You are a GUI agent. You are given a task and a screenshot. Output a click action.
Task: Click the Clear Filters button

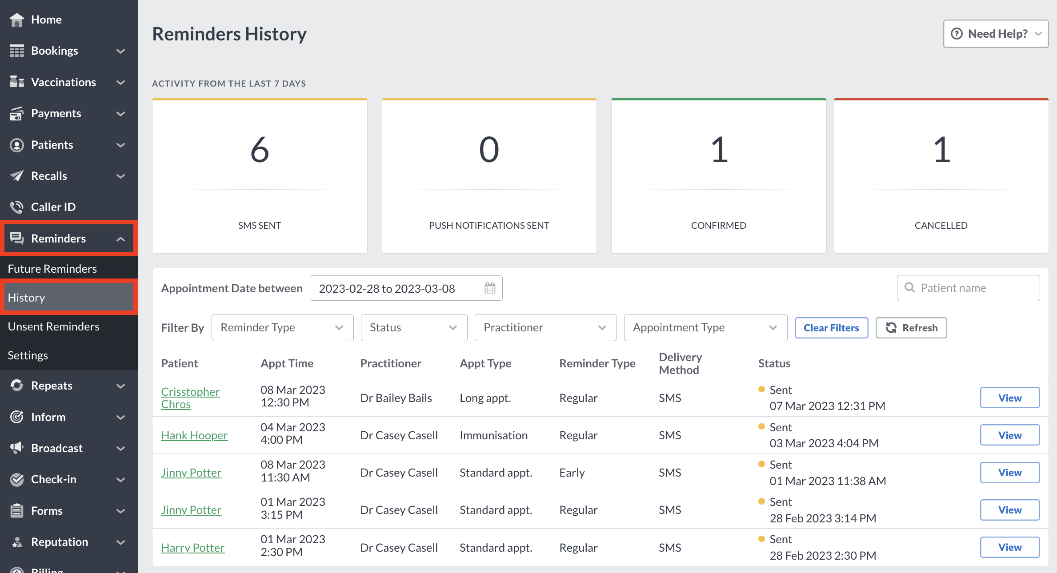pos(831,328)
